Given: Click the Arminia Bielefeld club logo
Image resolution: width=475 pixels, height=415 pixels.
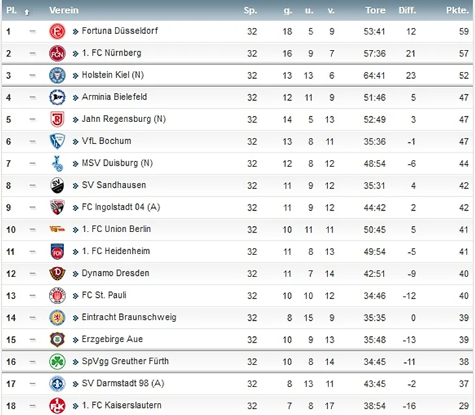Looking at the screenshot, I should pyautogui.click(x=57, y=97).
